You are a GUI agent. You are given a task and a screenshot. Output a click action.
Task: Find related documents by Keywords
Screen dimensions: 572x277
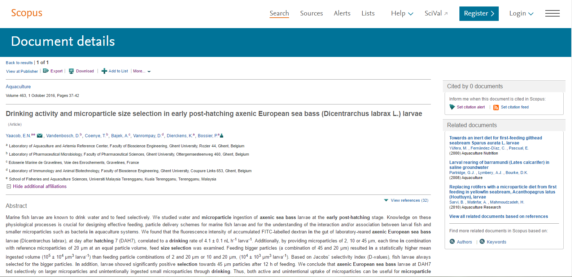coord(496,242)
